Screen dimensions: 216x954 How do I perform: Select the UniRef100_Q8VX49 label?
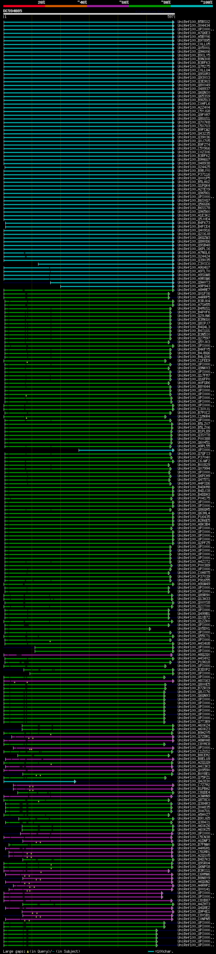[194, 85]
